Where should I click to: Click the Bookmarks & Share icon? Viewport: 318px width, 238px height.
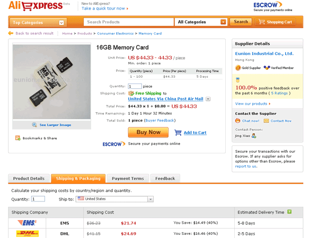coord(17,138)
